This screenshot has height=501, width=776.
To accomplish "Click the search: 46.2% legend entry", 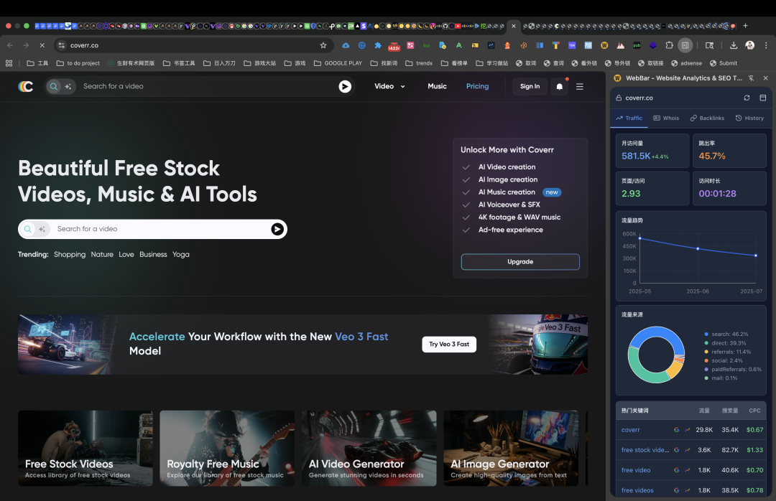I will (x=726, y=334).
